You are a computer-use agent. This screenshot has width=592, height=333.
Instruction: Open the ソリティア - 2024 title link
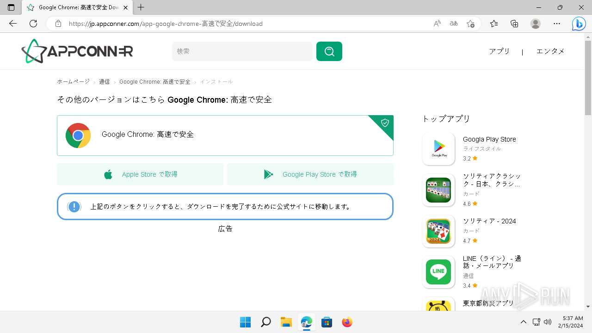click(x=489, y=221)
